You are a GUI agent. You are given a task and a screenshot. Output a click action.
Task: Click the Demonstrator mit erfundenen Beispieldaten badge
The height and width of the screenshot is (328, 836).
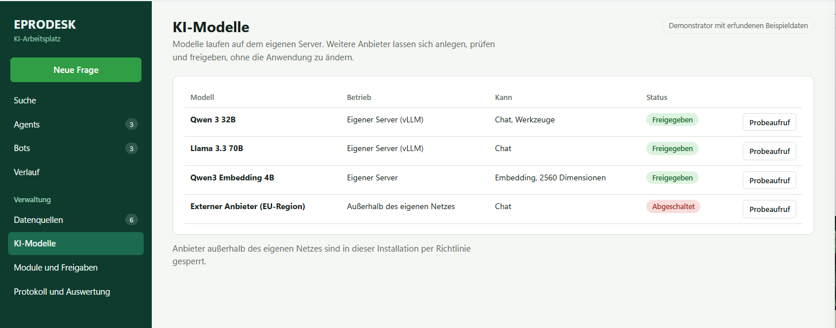coord(738,26)
